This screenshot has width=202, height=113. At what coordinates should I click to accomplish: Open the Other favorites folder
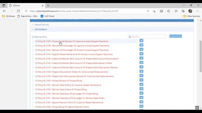[x=192, y=16]
